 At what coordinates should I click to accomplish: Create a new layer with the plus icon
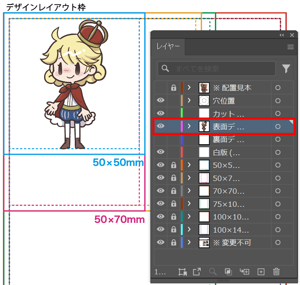click(x=261, y=271)
